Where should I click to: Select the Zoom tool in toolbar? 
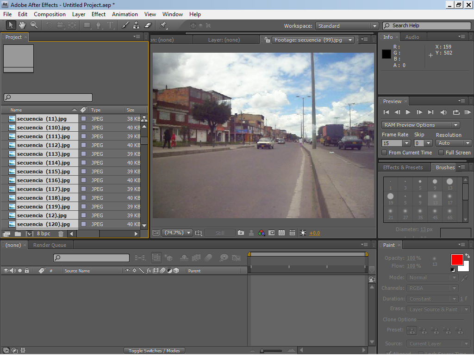click(x=34, y=25)
